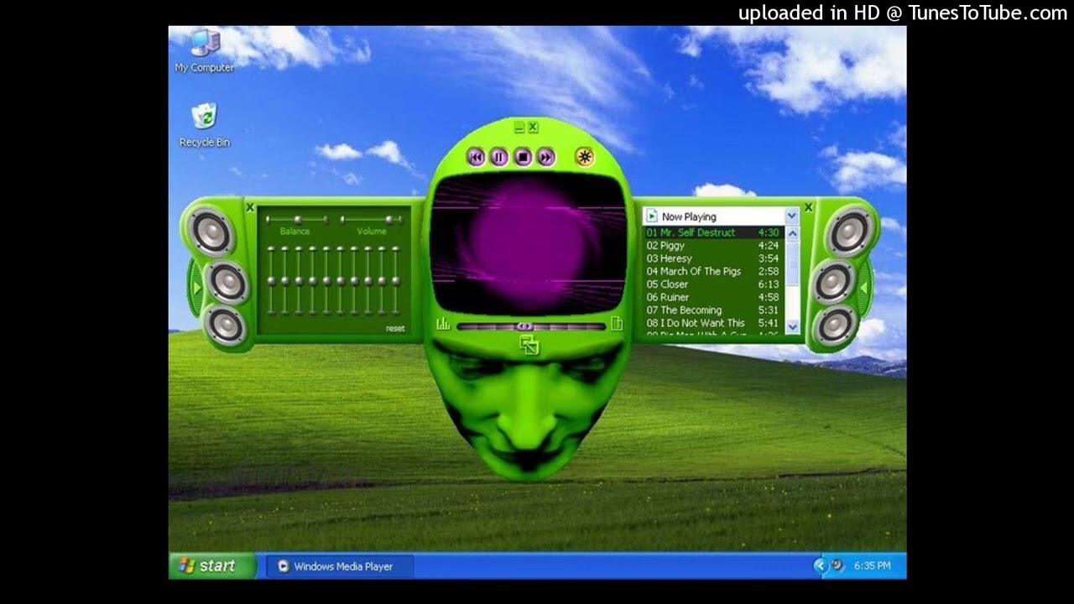This screenshot has width=1074, height=604.
Task: Click the Volume slider
Action: coord(372,220)
